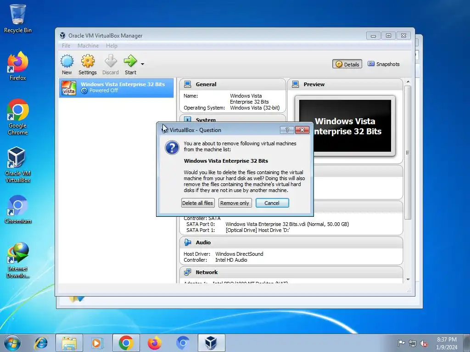The height and width of the screenshot is (352, 470).
Task: Collapse the Preview section header
Action: [x=345, y=84]
